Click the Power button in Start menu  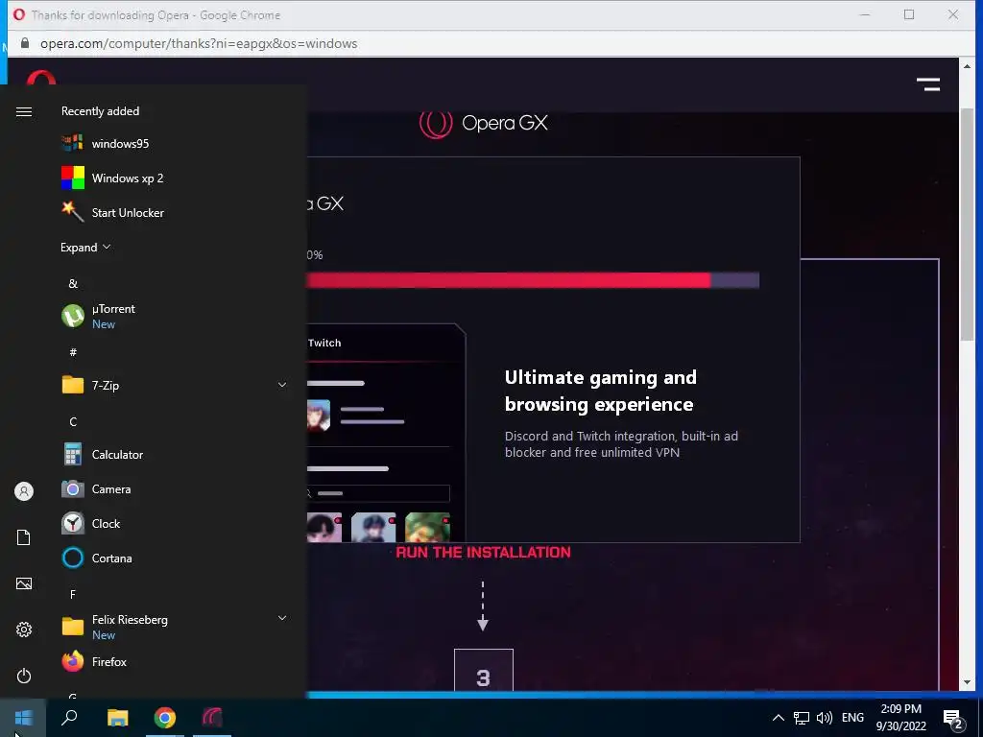pyautogui.click(x=24, y=676)
